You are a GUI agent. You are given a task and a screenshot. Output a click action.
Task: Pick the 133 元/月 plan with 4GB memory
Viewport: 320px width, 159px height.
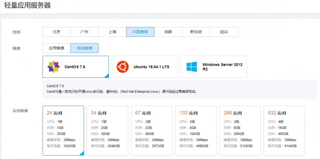coord(196,131)
